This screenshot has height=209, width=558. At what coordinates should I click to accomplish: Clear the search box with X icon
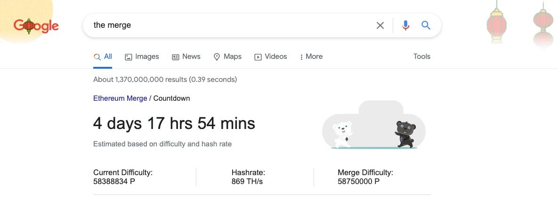click(380, 25)
